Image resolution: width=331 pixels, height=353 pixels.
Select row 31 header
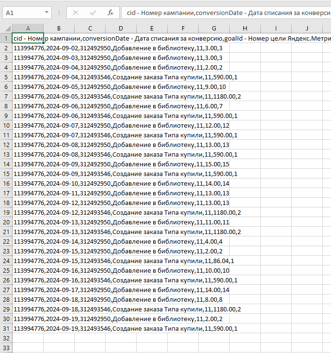(6, 328)
